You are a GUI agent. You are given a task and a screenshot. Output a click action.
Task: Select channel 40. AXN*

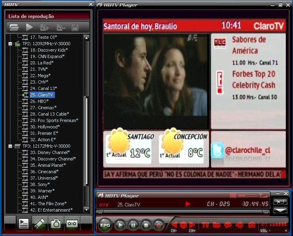[x=39, y=197]
